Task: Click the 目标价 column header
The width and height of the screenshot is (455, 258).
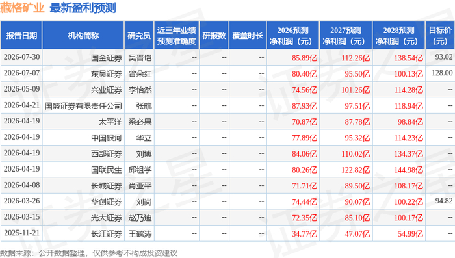Action: [440, 35]
